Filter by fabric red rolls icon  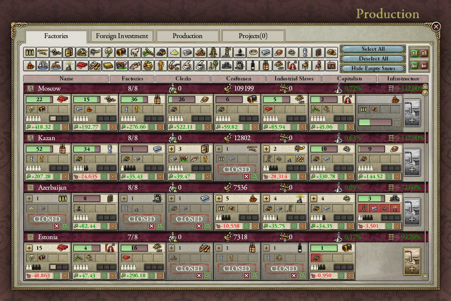coord(82,66)
